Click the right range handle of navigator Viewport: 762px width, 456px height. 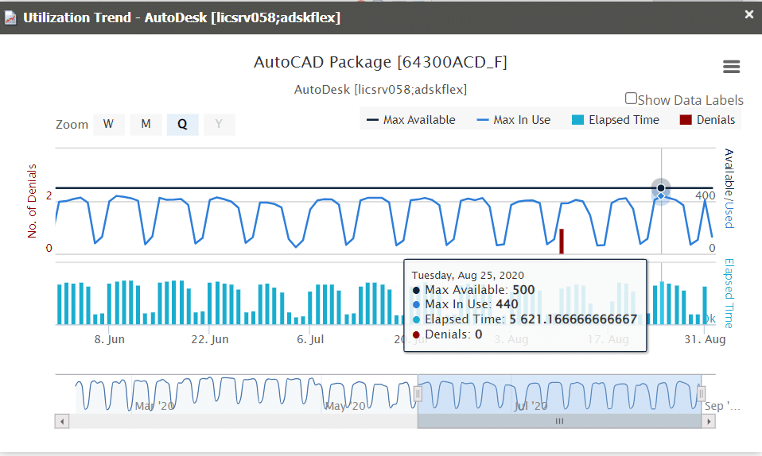click(701, 393)
